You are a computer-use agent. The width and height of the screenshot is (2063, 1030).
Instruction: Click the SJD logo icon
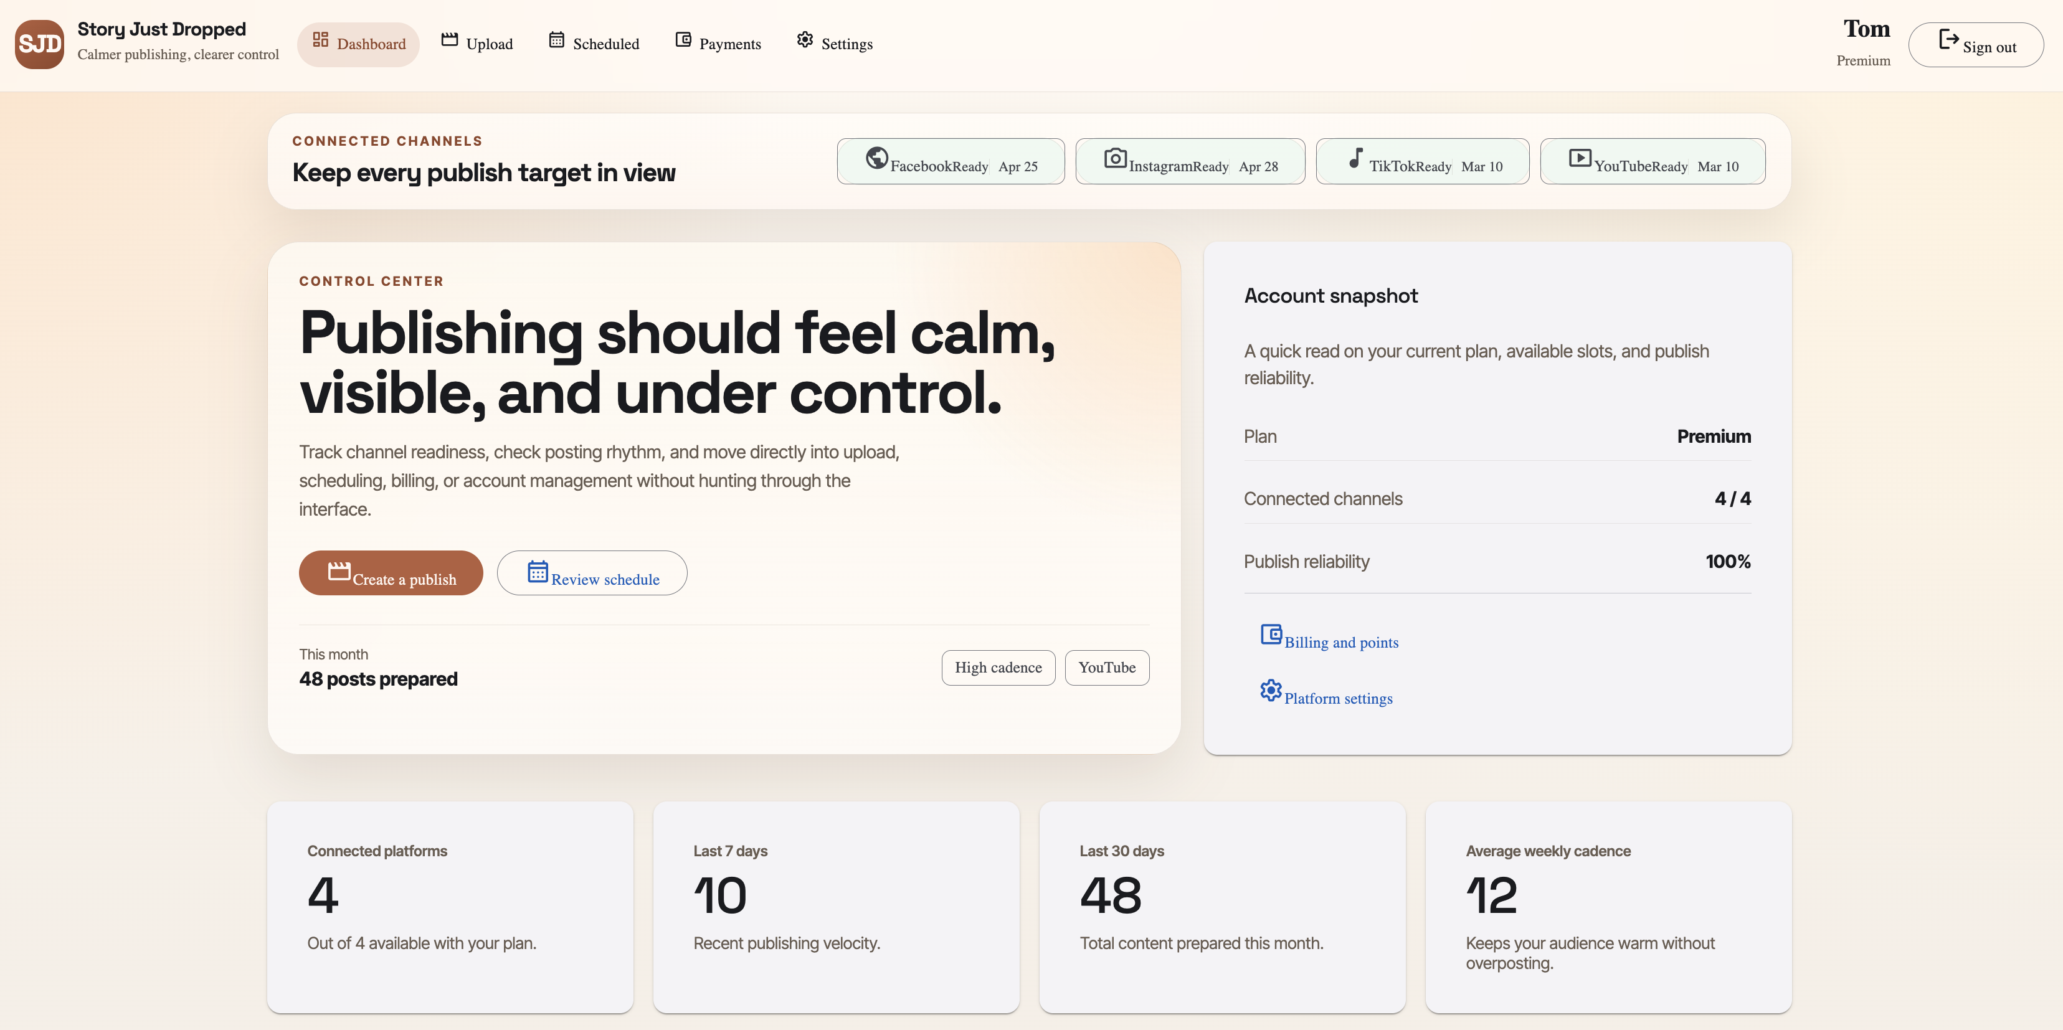(39, 44)
